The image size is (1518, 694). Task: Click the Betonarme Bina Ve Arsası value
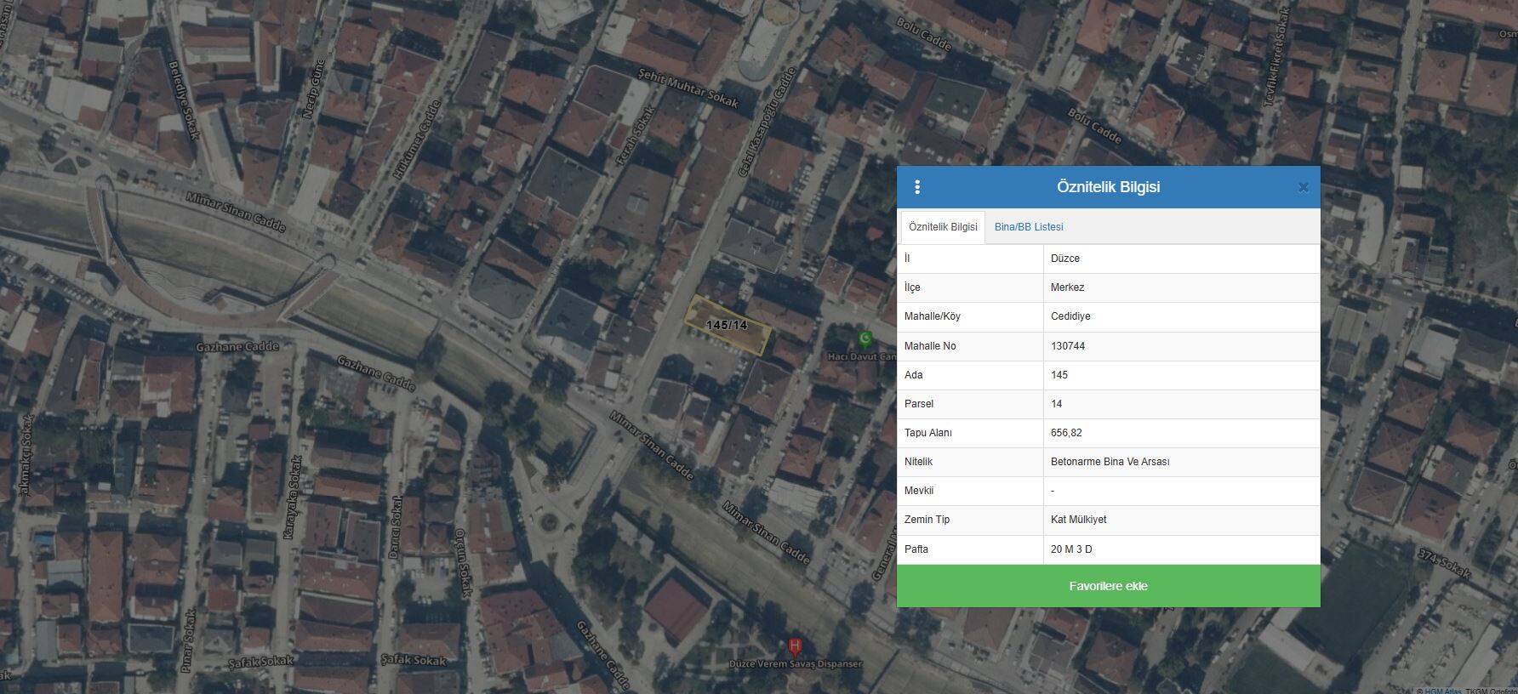point(1110,462)
